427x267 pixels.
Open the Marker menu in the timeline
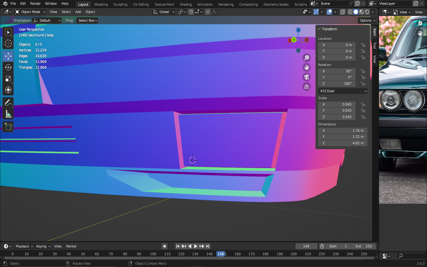pos(71,246)
